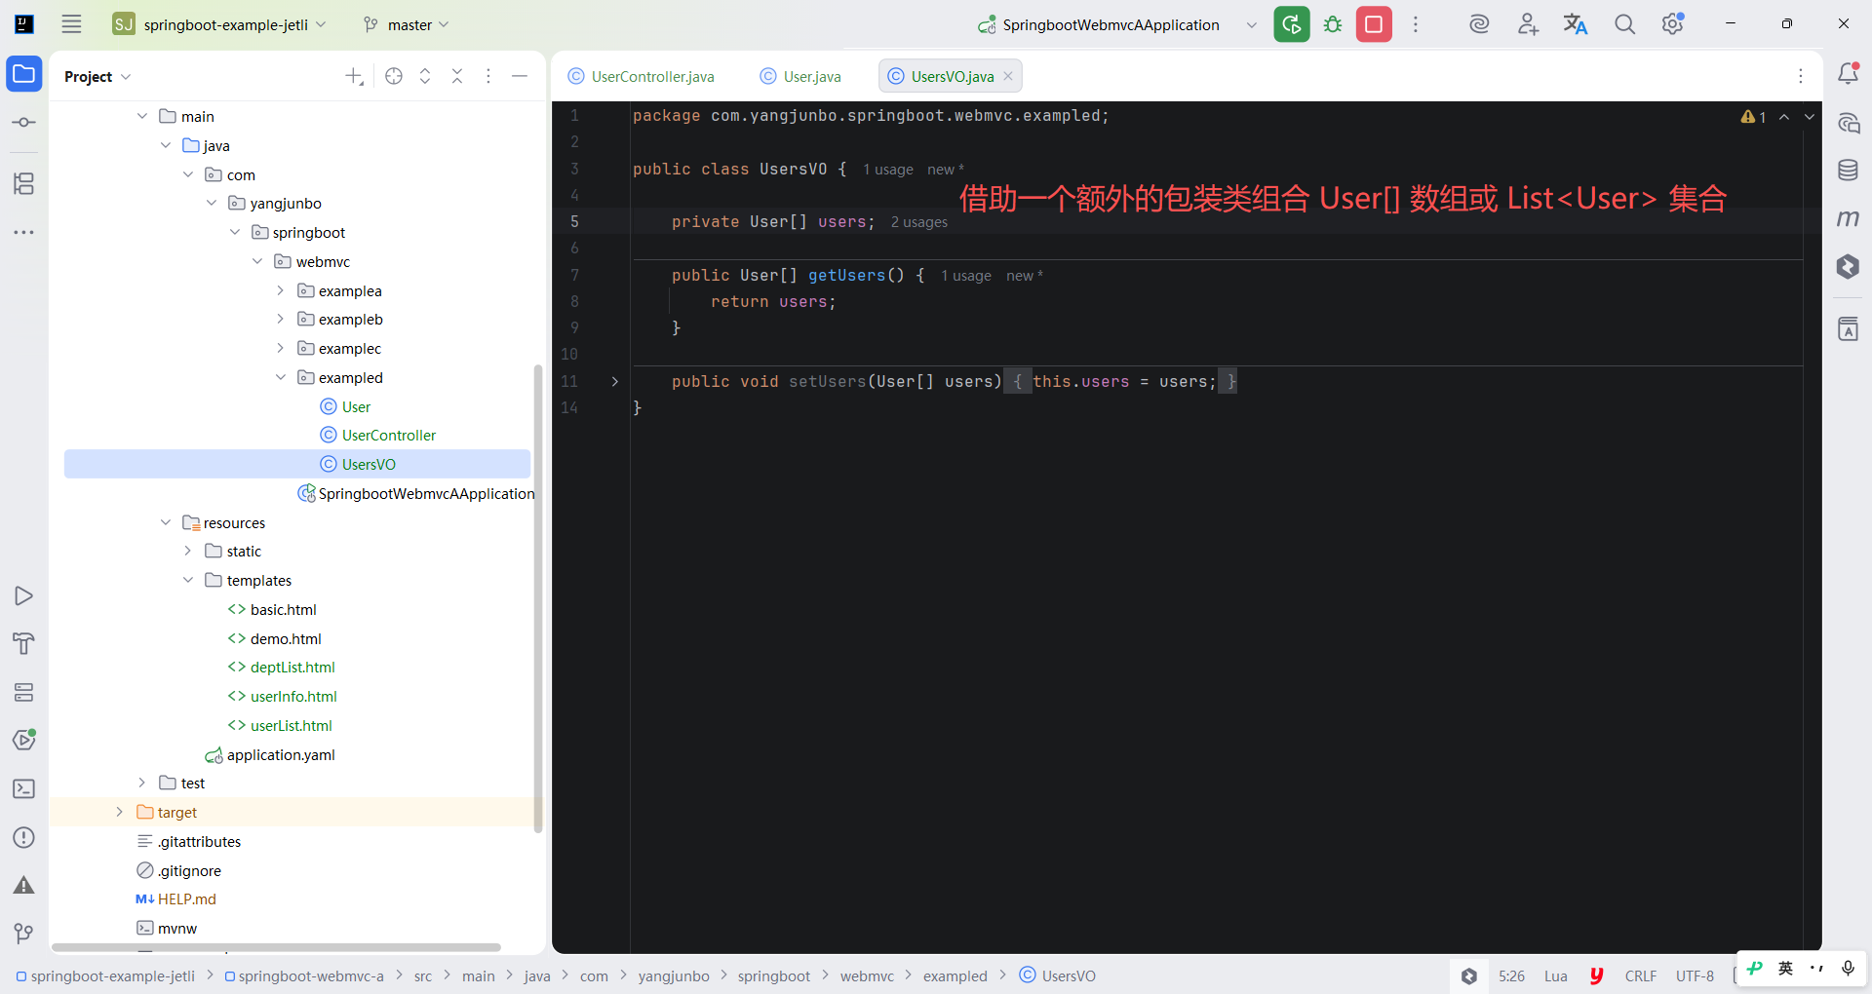Screen dimensions: 1872x994
Task: Open the Database tool window
Action: (x=1848, y=171)
